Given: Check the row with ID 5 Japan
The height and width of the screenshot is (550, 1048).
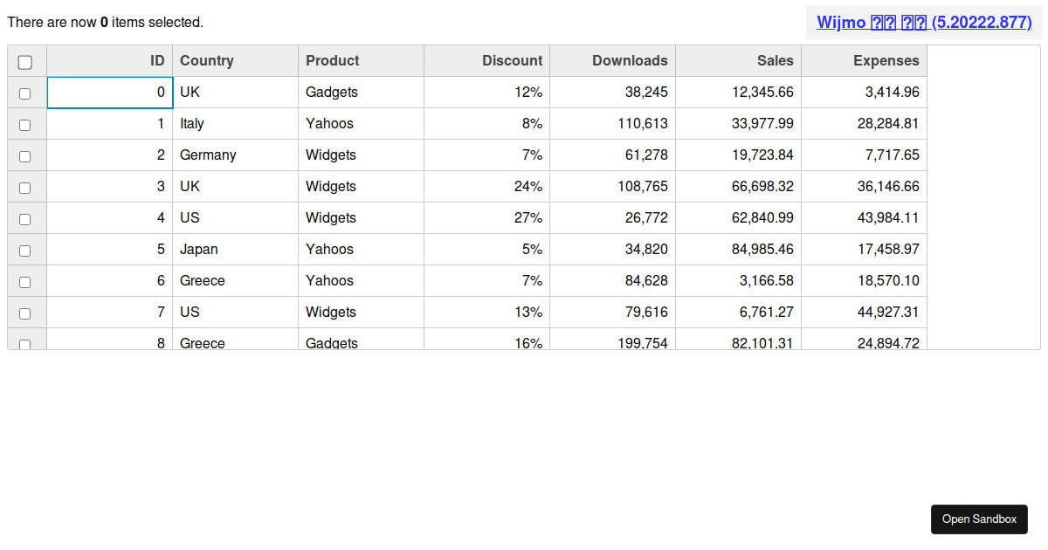Looking at the screenshot, I should [x=25, y=251].
